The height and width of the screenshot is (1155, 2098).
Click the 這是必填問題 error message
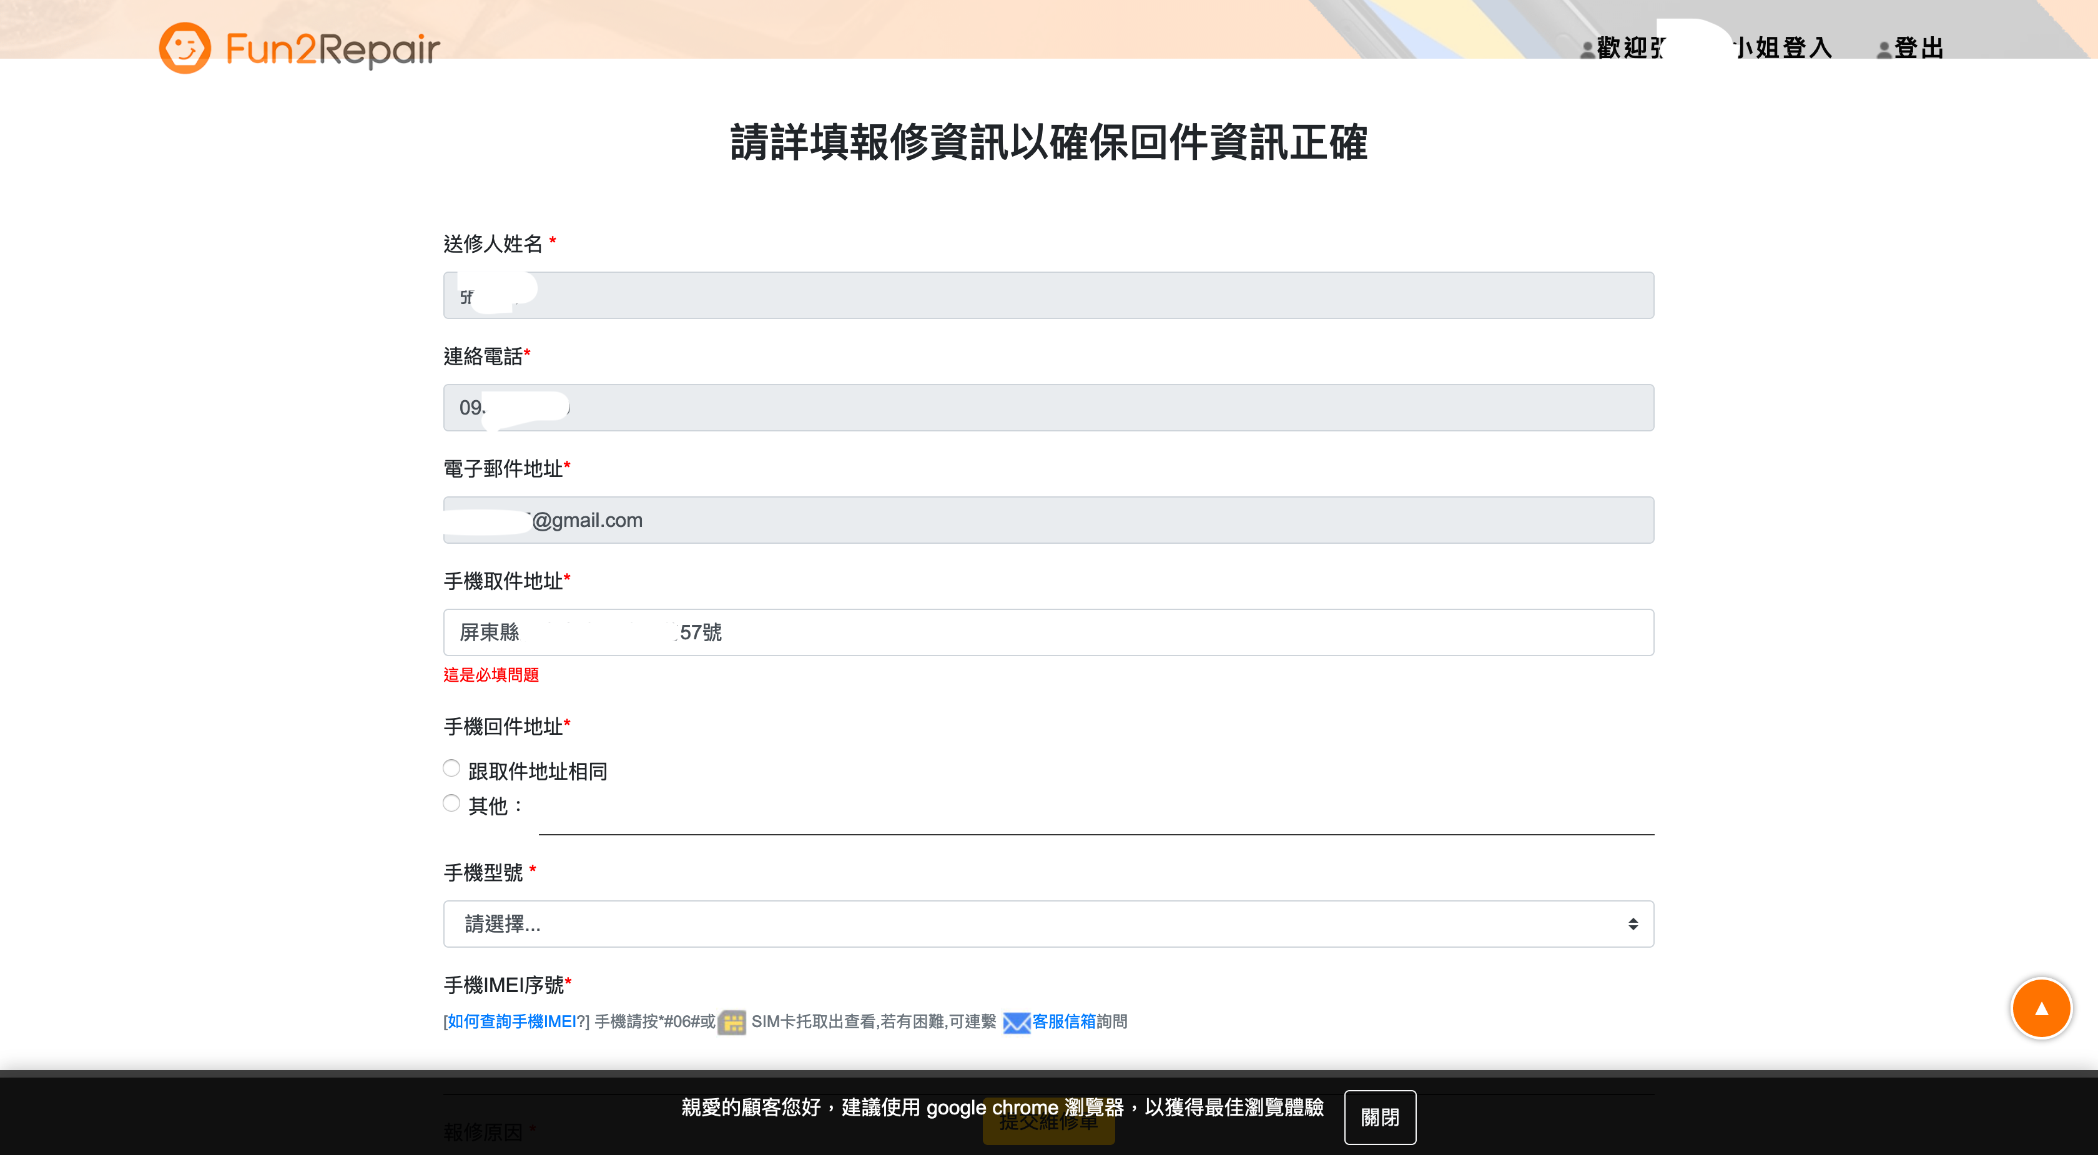click(x=491, y=674)
